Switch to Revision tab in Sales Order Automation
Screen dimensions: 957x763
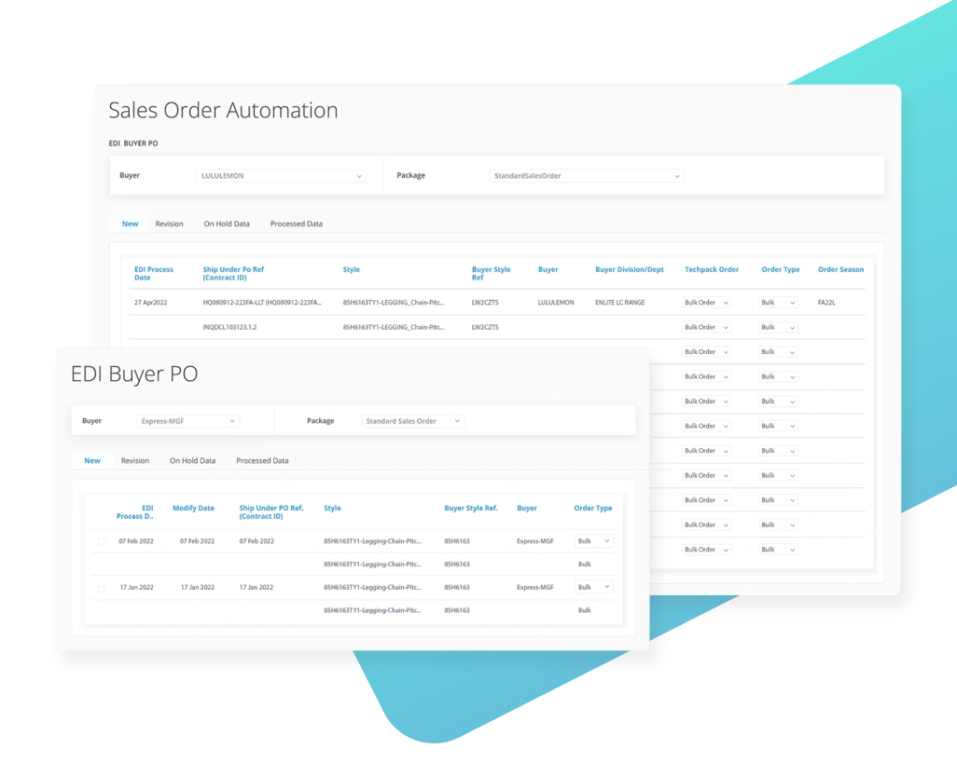tap(169, 224)
